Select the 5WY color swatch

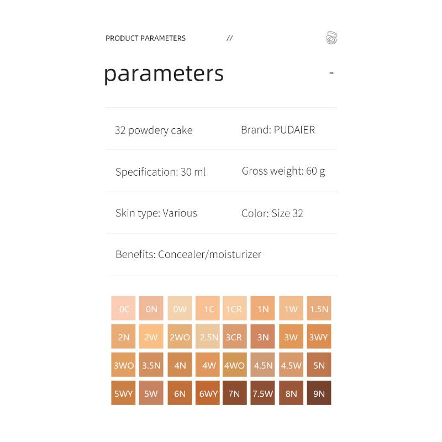pyautogui.click(x=124, y=393)
